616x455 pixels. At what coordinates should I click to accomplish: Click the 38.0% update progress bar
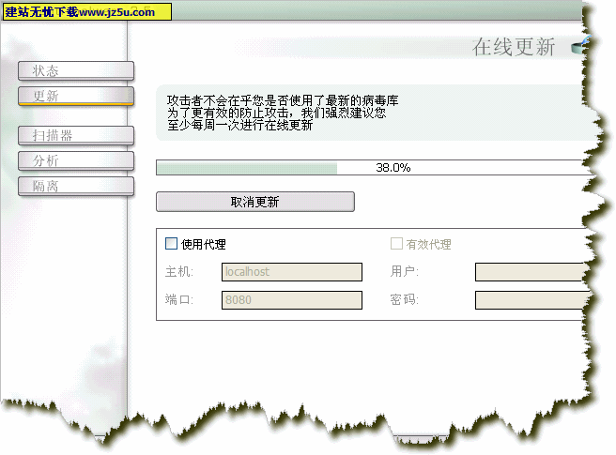tap(371, 168)
